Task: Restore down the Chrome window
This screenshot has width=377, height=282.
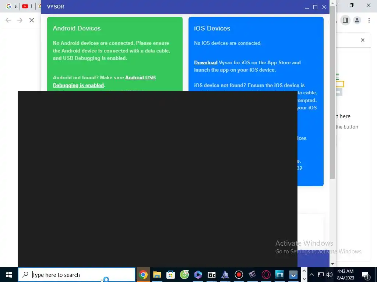Action: 352,5
